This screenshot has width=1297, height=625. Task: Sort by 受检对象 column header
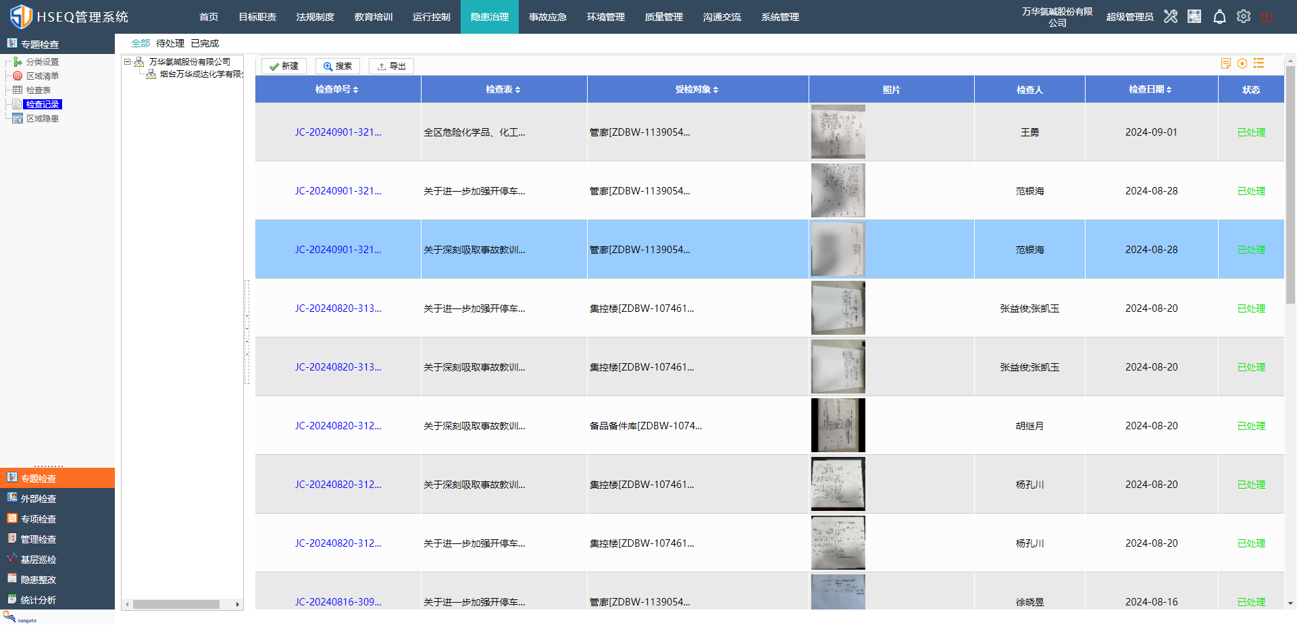coord(697,89)
